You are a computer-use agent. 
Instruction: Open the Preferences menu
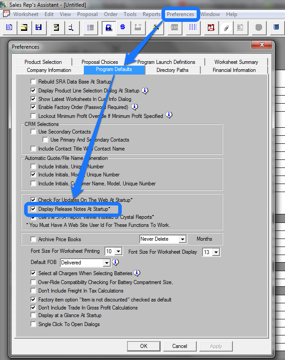point(180,14)
